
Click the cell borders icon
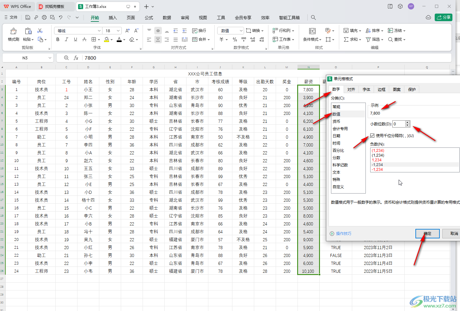pyautogui.click(x=94, y=39)
